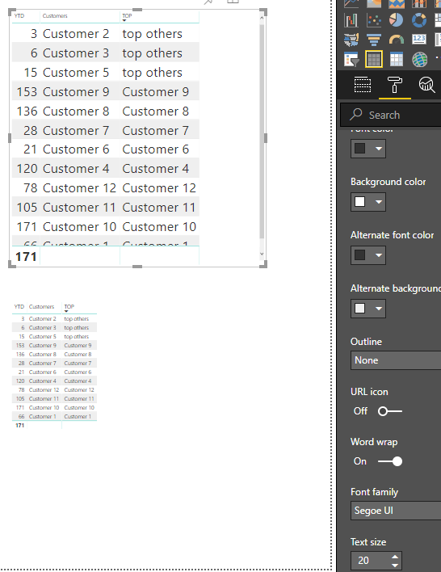This screenshot has height=572, width=441.
Task: Open the Outline dropdown showing None
Action: (x=396, y=360)
